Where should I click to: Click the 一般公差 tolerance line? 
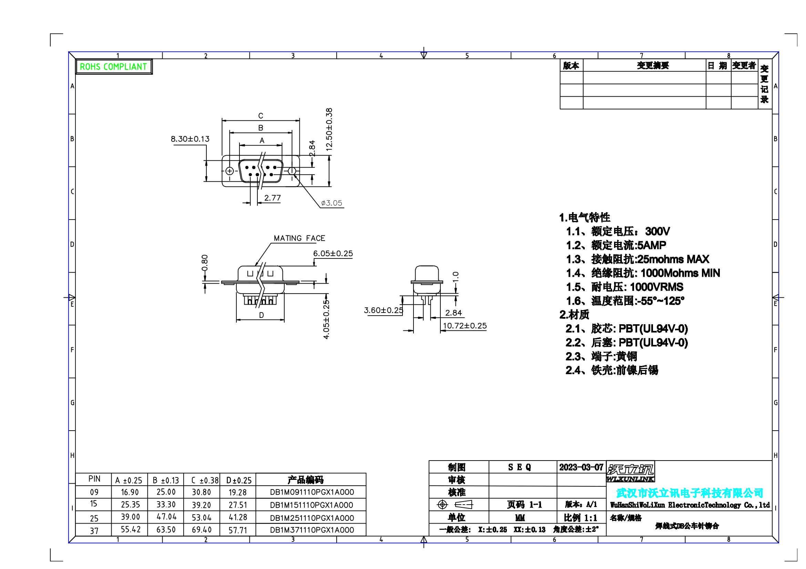click(x=519, y=529)
